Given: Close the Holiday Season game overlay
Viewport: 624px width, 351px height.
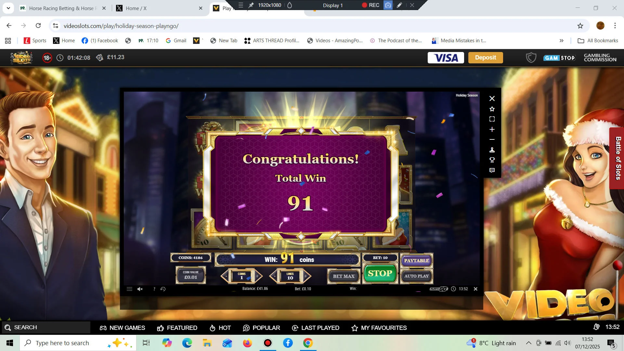Looking at the screenshot, I should [x=492, y=98].
